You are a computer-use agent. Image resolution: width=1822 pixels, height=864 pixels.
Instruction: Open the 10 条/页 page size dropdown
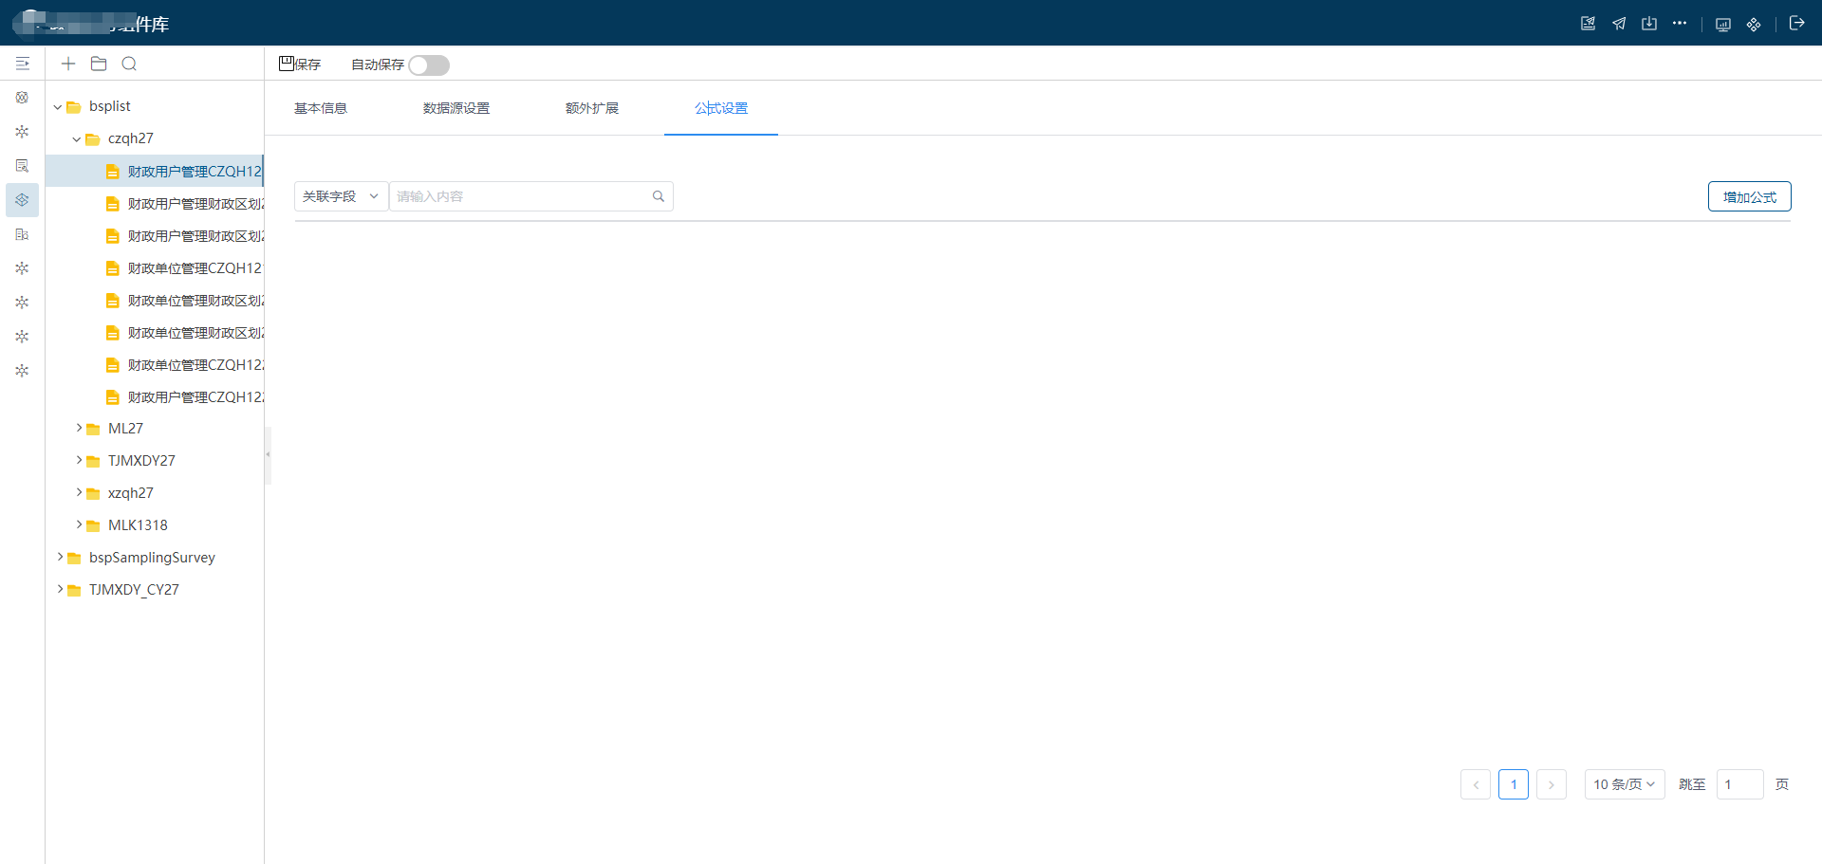[x=1625, y=784]
